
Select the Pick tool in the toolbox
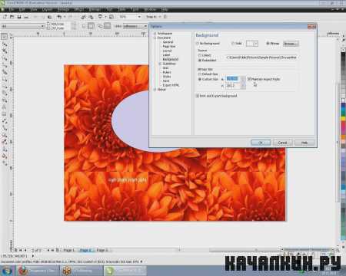click(x=4, y=36)
